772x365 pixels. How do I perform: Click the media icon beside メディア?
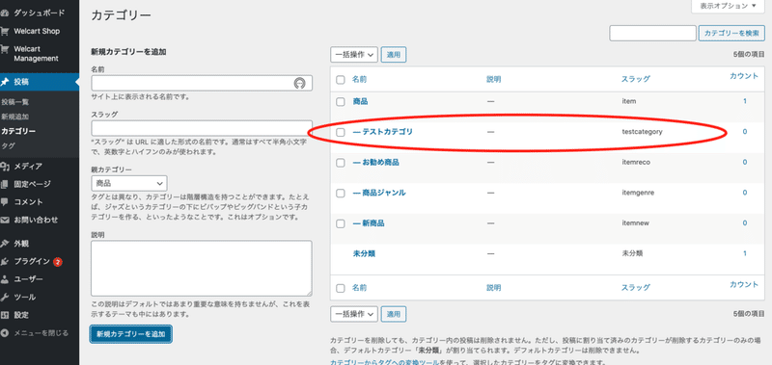5,166
